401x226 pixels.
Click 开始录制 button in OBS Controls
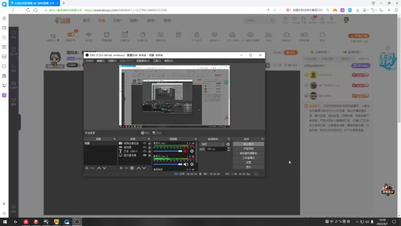coord(248,149)
